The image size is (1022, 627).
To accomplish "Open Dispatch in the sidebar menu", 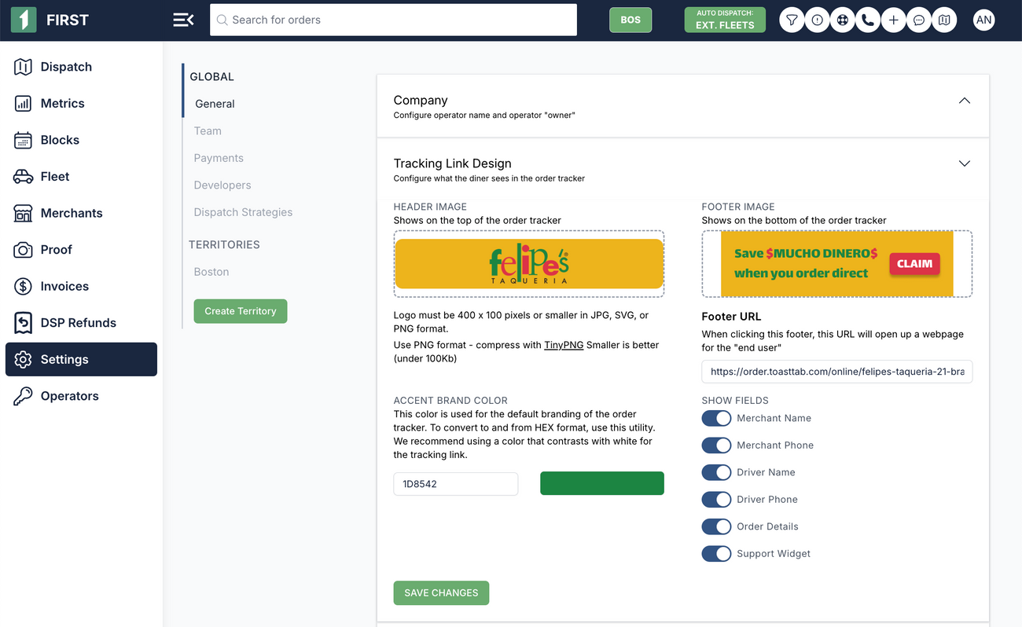I will click(x=66, y=67).
